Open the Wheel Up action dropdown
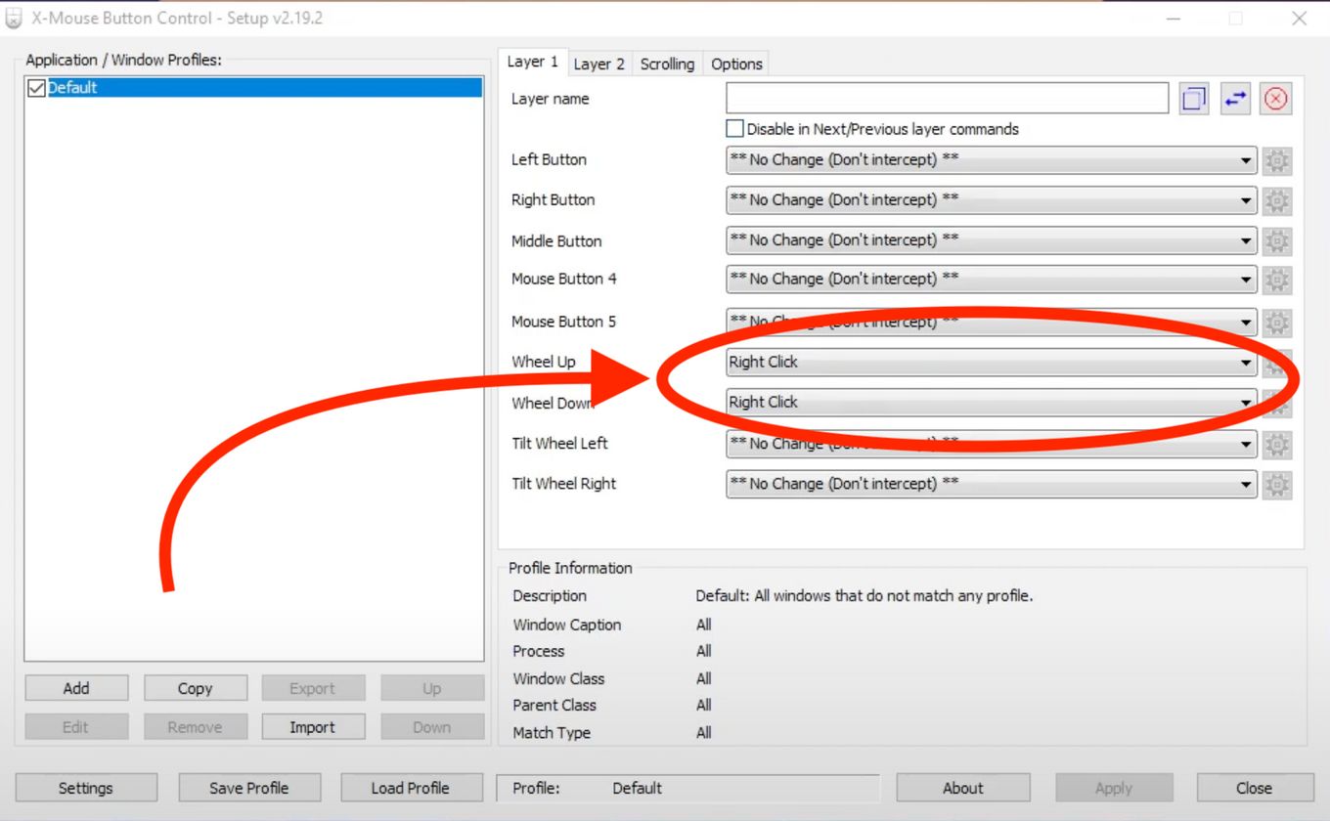Screen dimensions: 1330x821 [x=1246, y=363]
